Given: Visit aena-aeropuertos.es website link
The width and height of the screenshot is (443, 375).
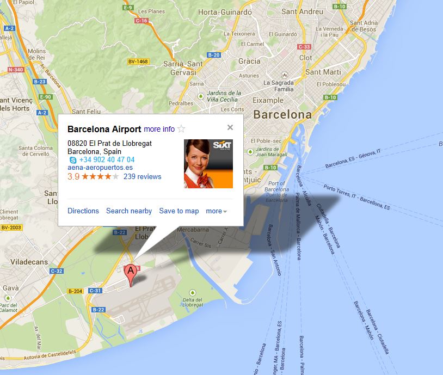Looking at the screenshot, I should pyautogui.click(x=100, y=168).
